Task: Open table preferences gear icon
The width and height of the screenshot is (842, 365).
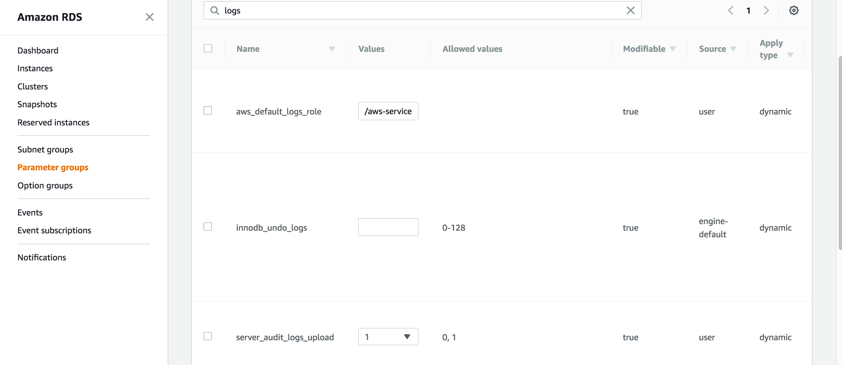Action: 794,11
